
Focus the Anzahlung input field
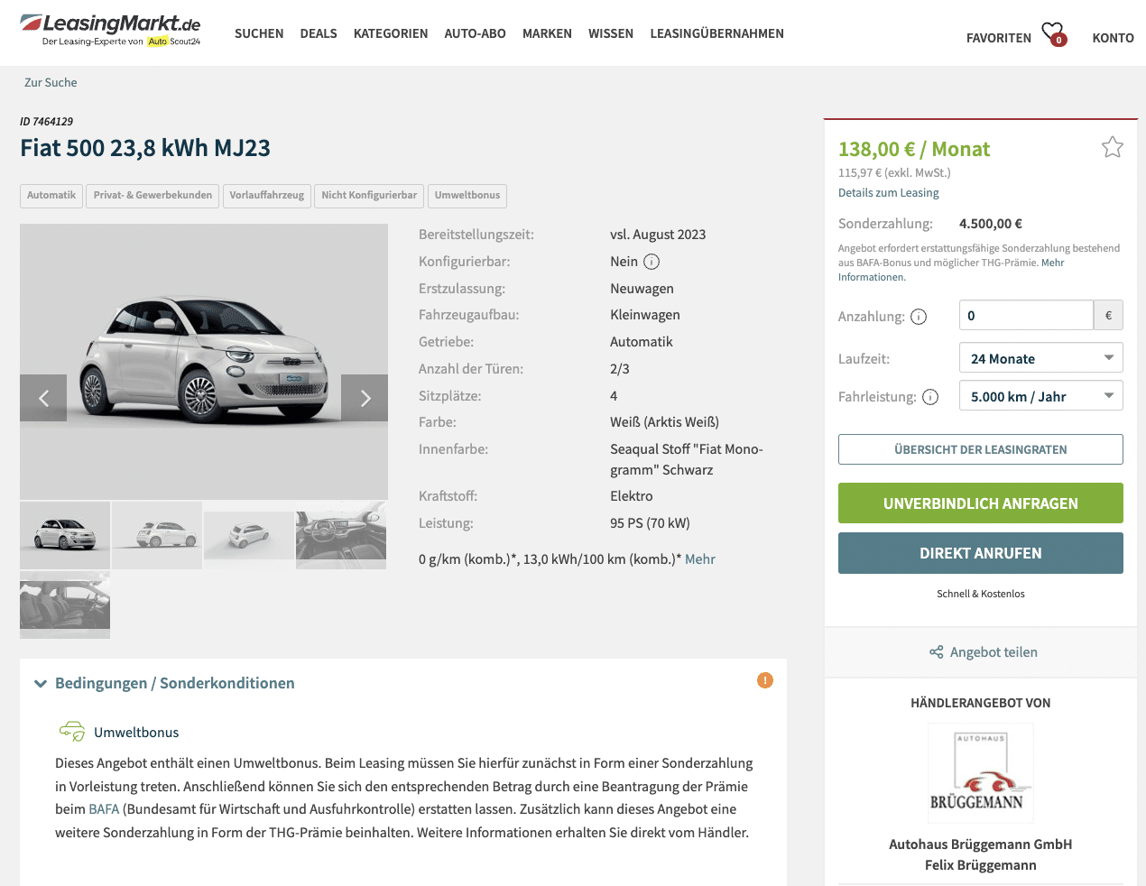(x=1026, y=316)
